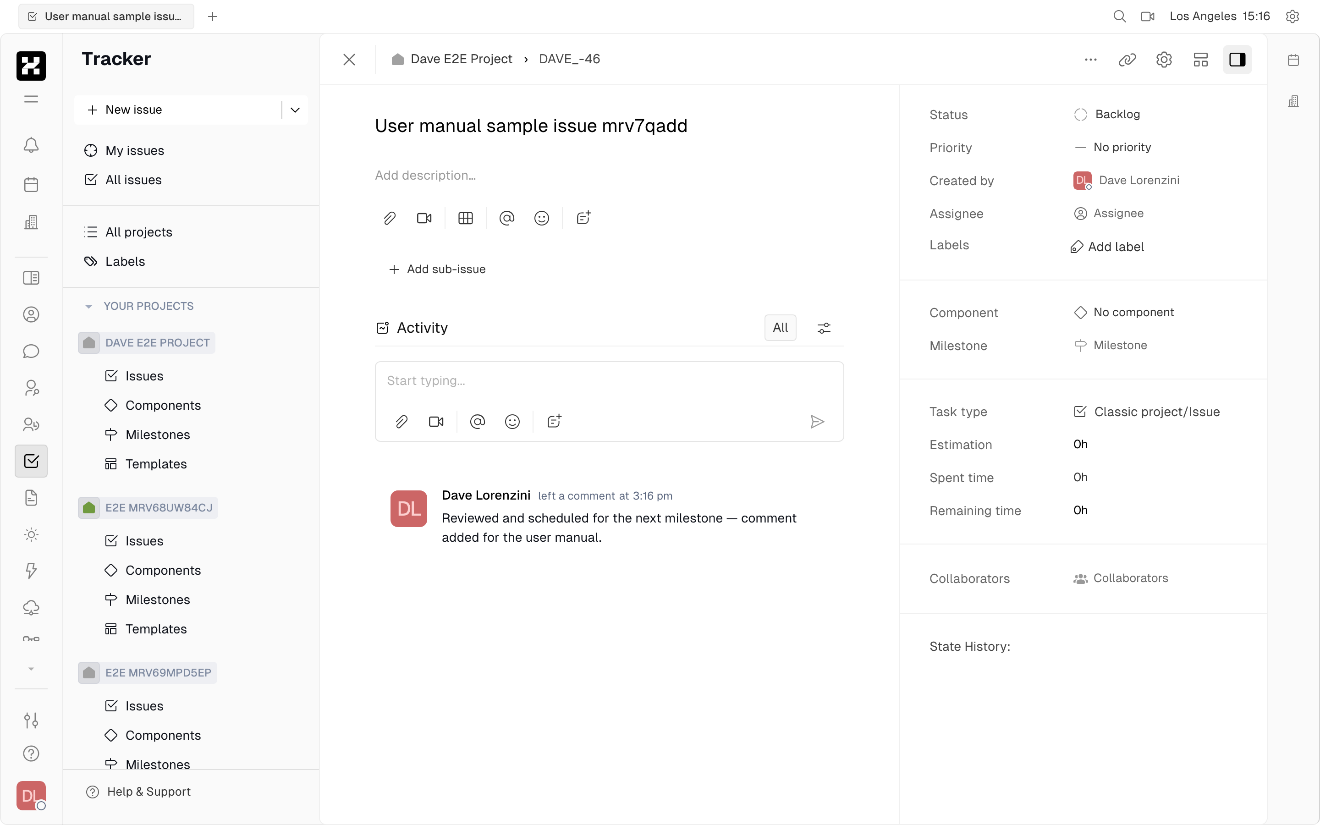Expand more rail items with down caret

tap(31, 669)
